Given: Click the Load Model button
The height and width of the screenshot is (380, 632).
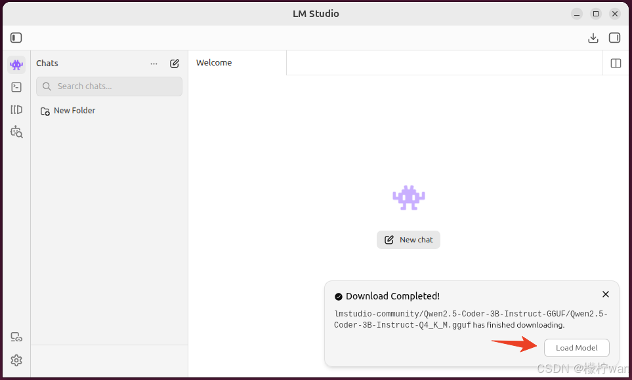Looking at the screenshot, I should click(576, 348).
